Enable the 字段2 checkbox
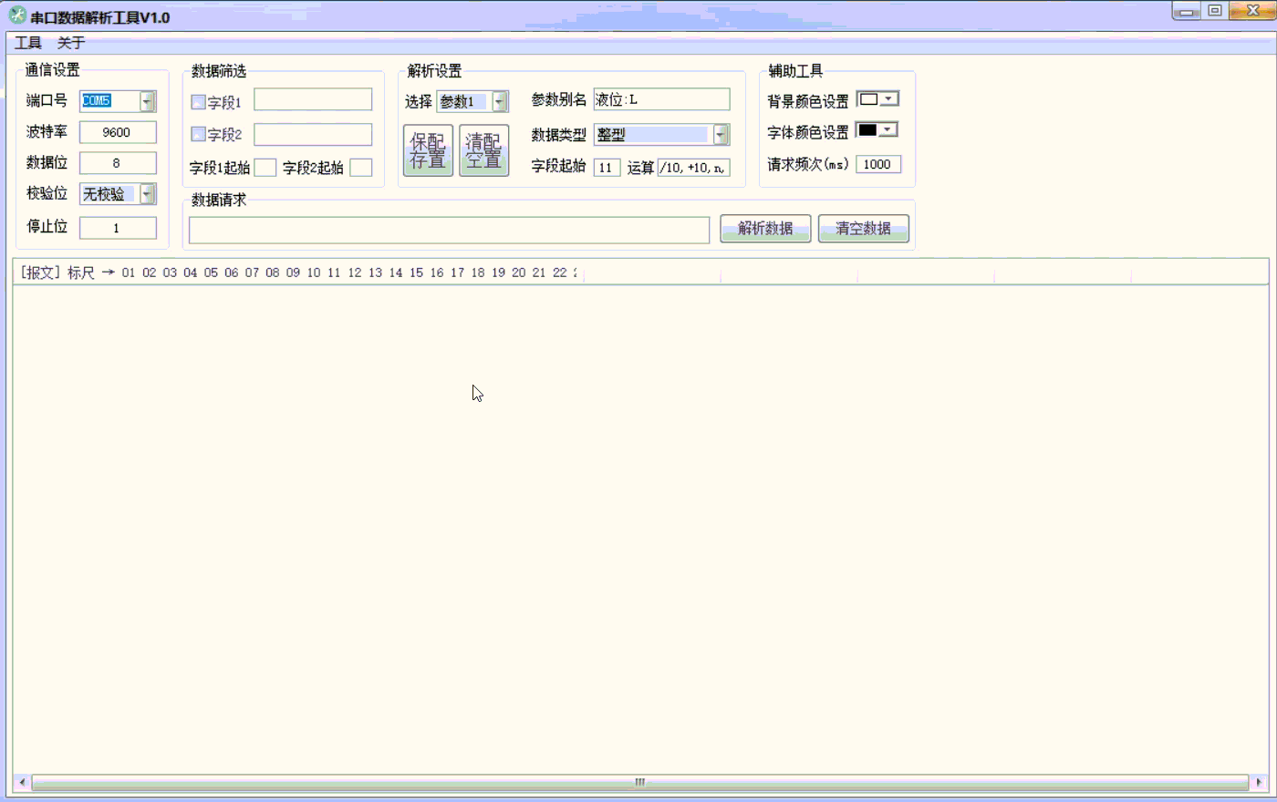Image resolution: width=1277 pixels, height=802 pixels. tap(198, 134)
